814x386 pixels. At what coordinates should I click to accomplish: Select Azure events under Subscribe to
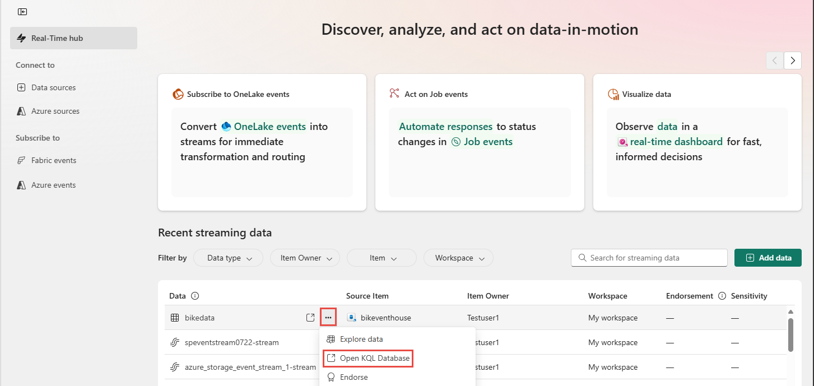pos(52,185)
